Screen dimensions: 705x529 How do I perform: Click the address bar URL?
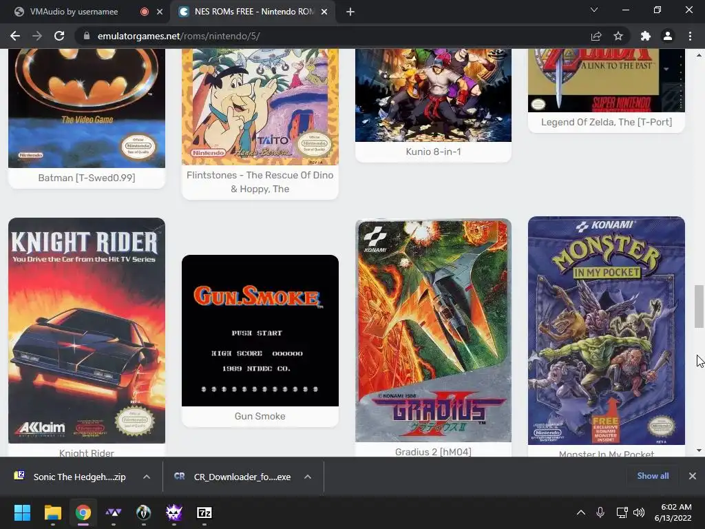pos(178,36)
